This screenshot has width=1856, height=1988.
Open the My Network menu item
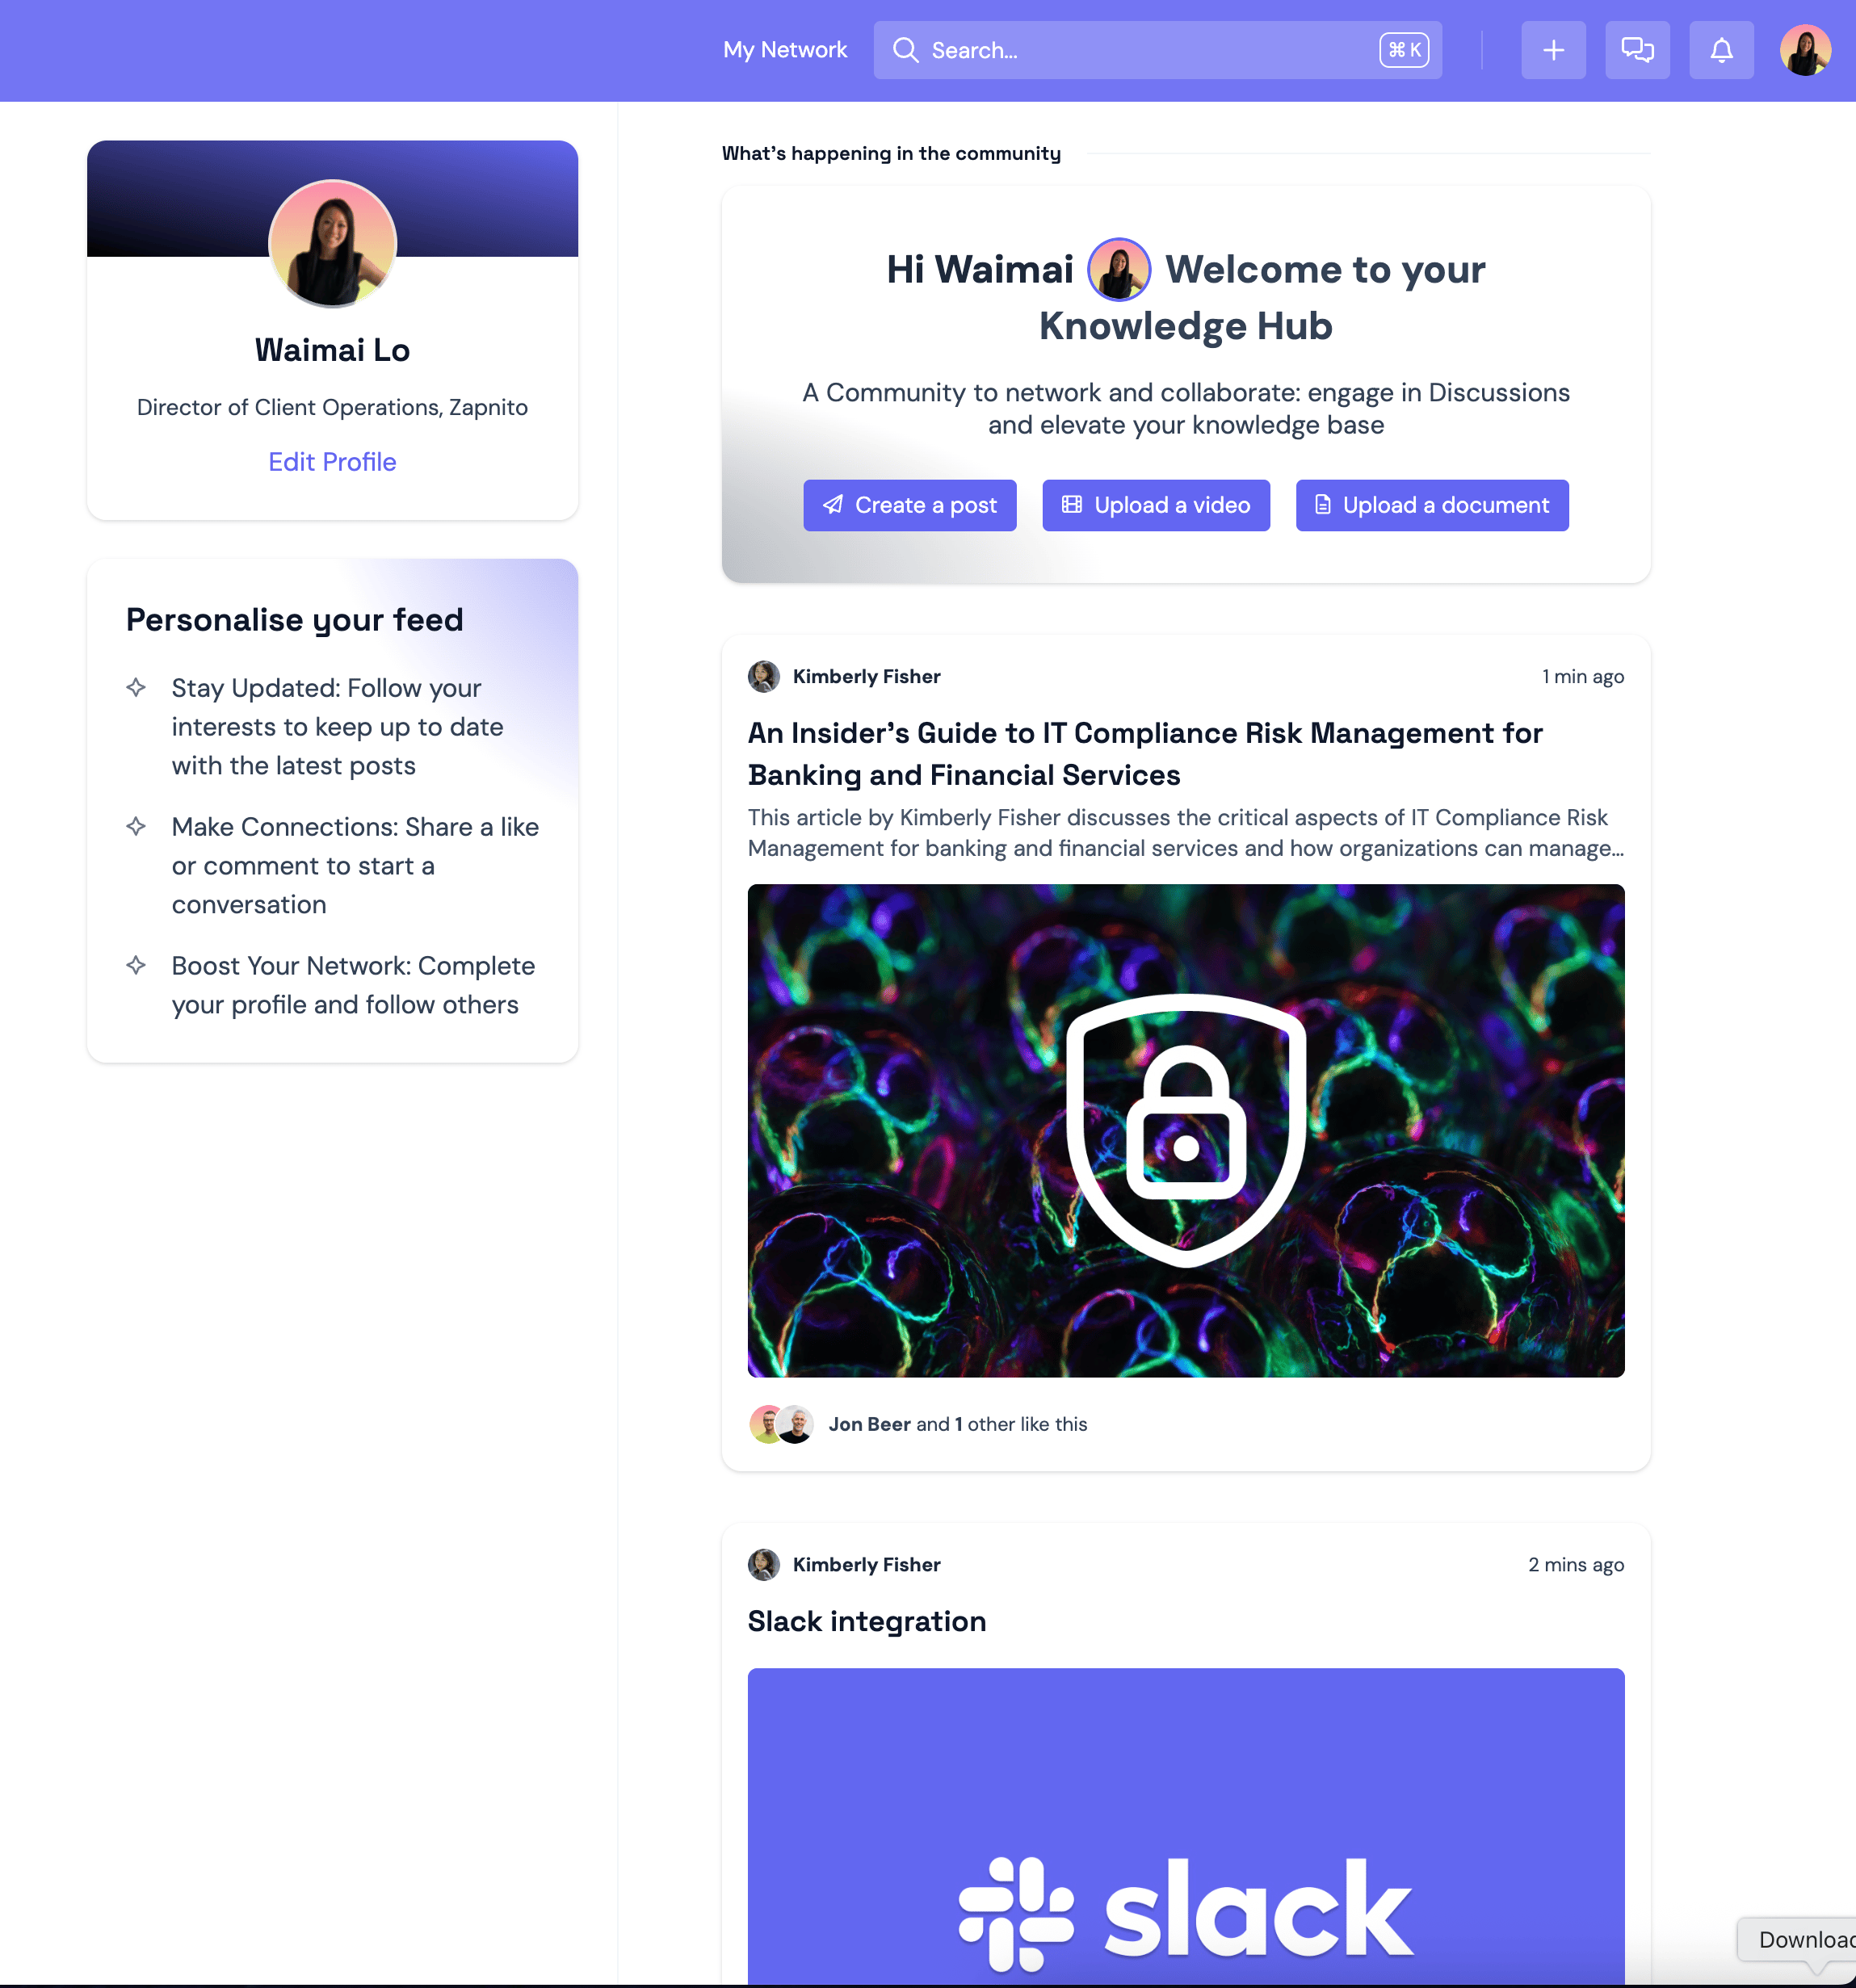pos(785,50)
